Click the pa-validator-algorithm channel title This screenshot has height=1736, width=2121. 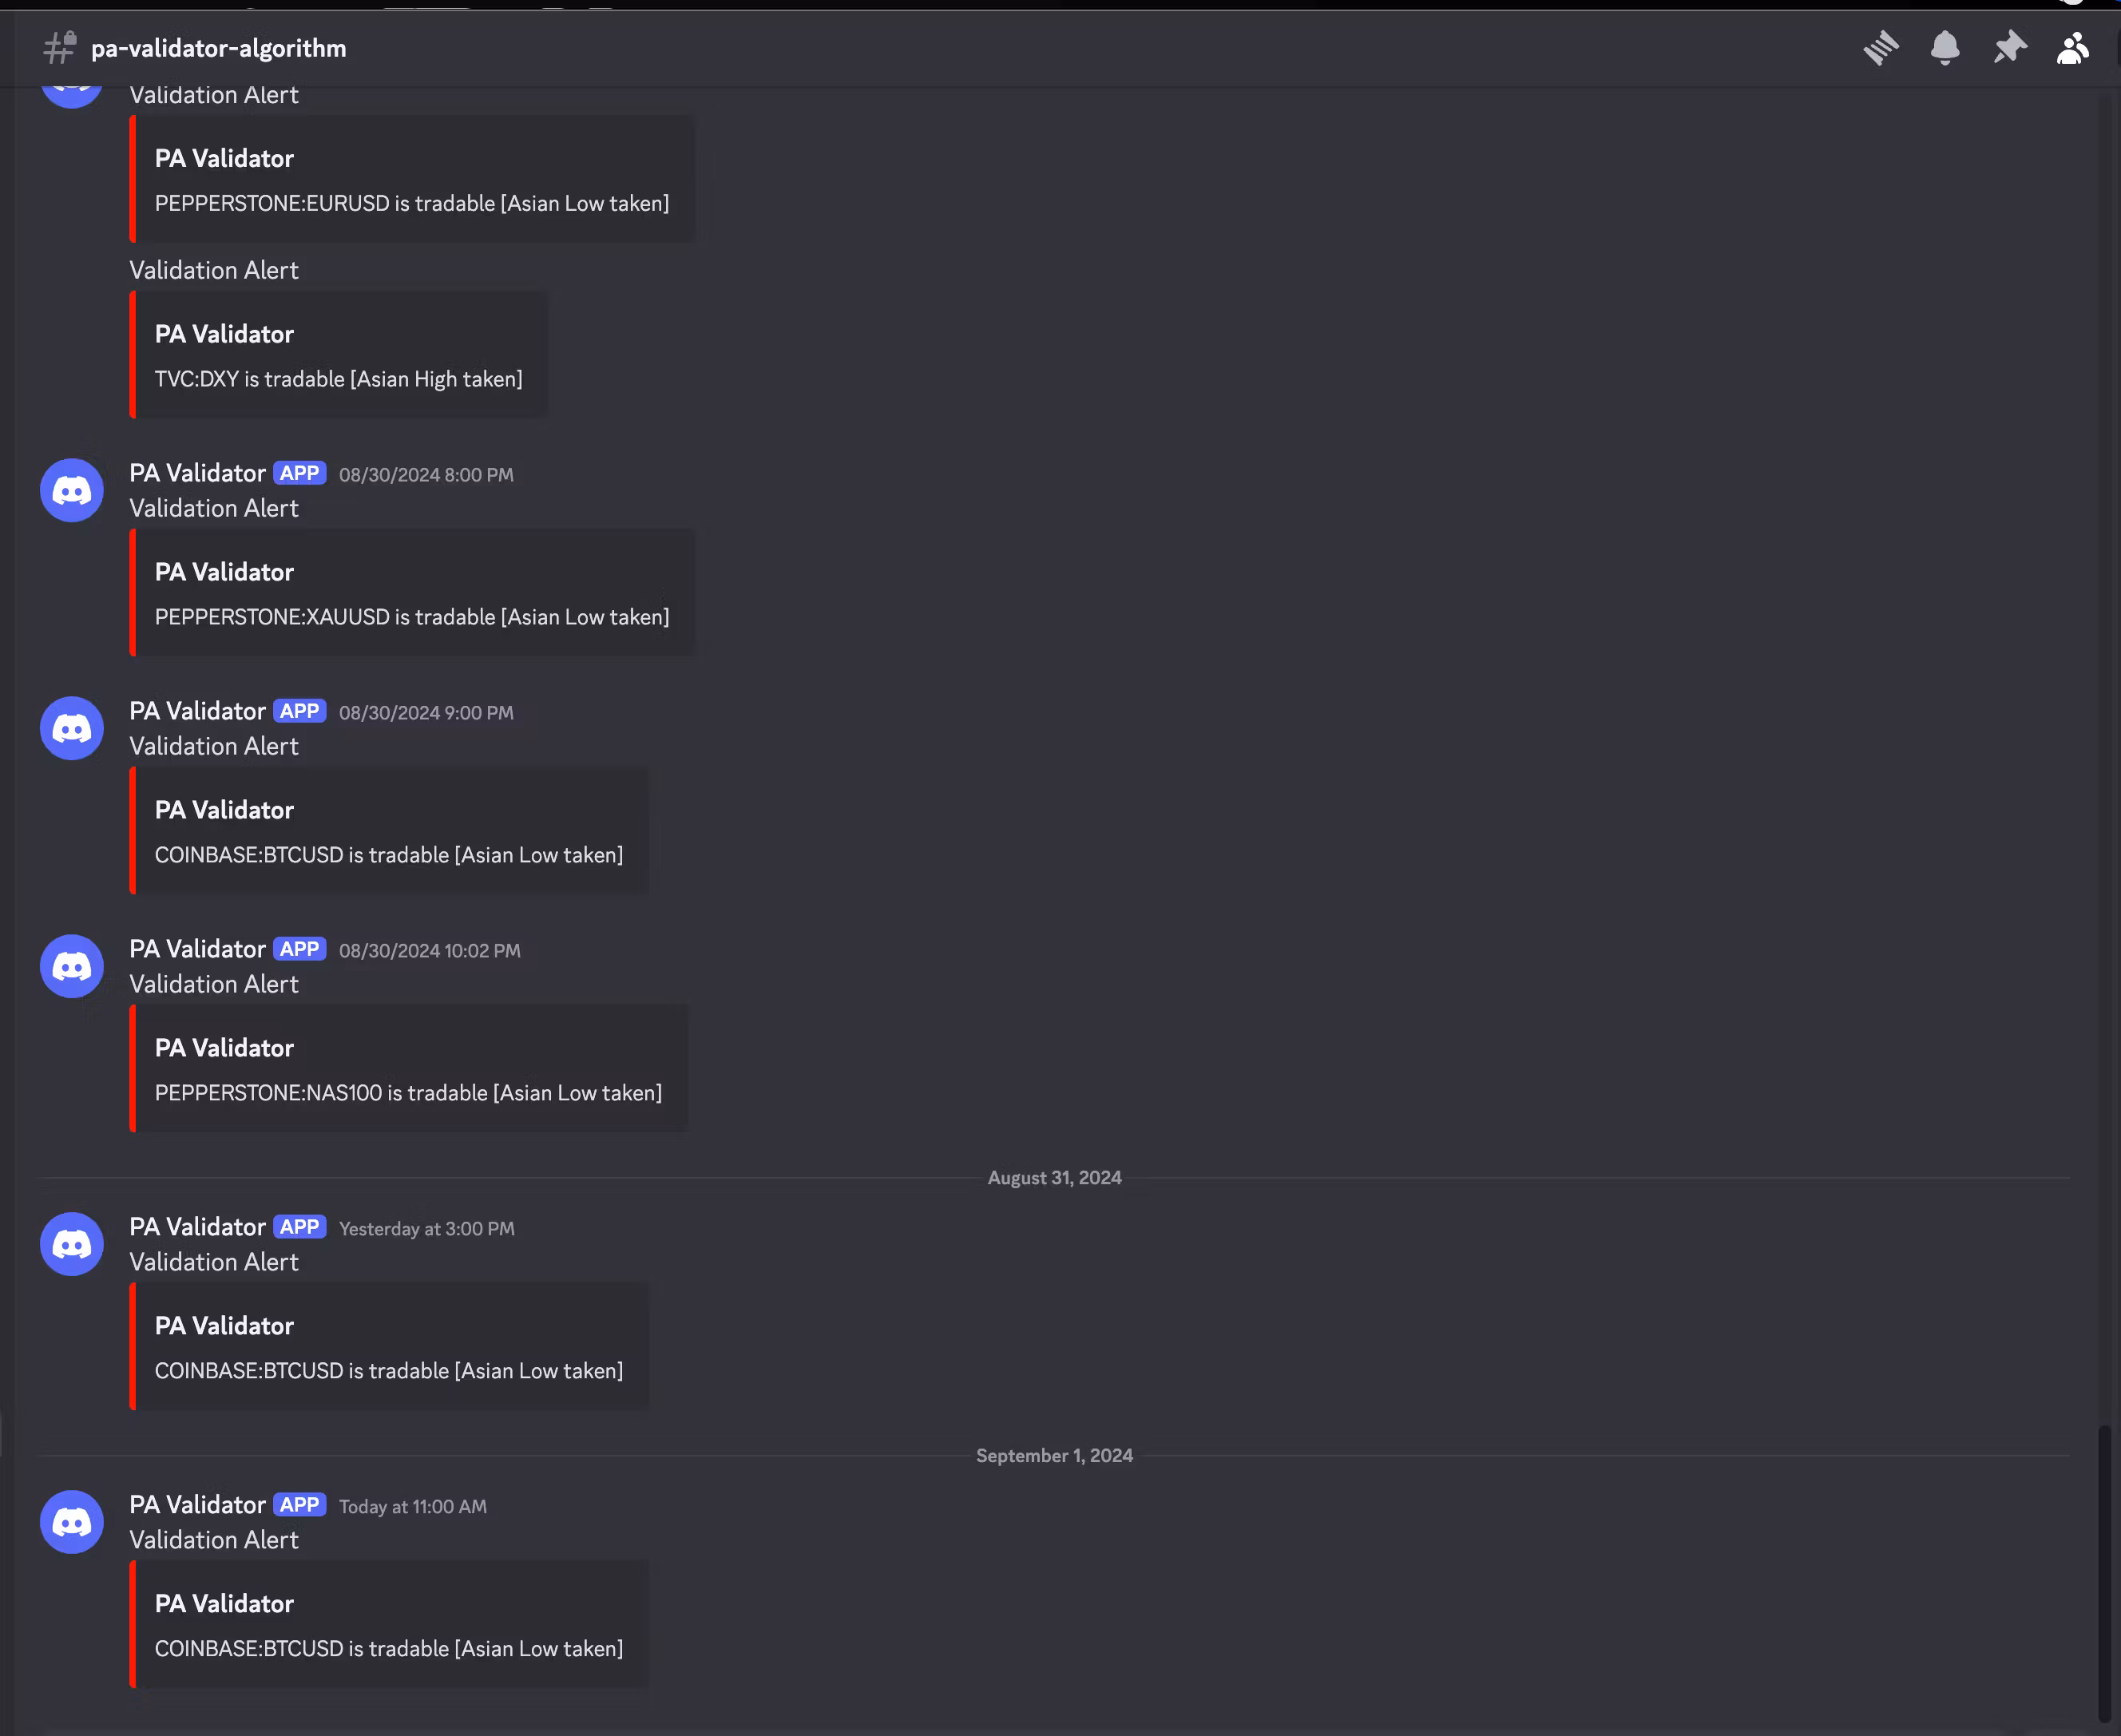(218, 48)
